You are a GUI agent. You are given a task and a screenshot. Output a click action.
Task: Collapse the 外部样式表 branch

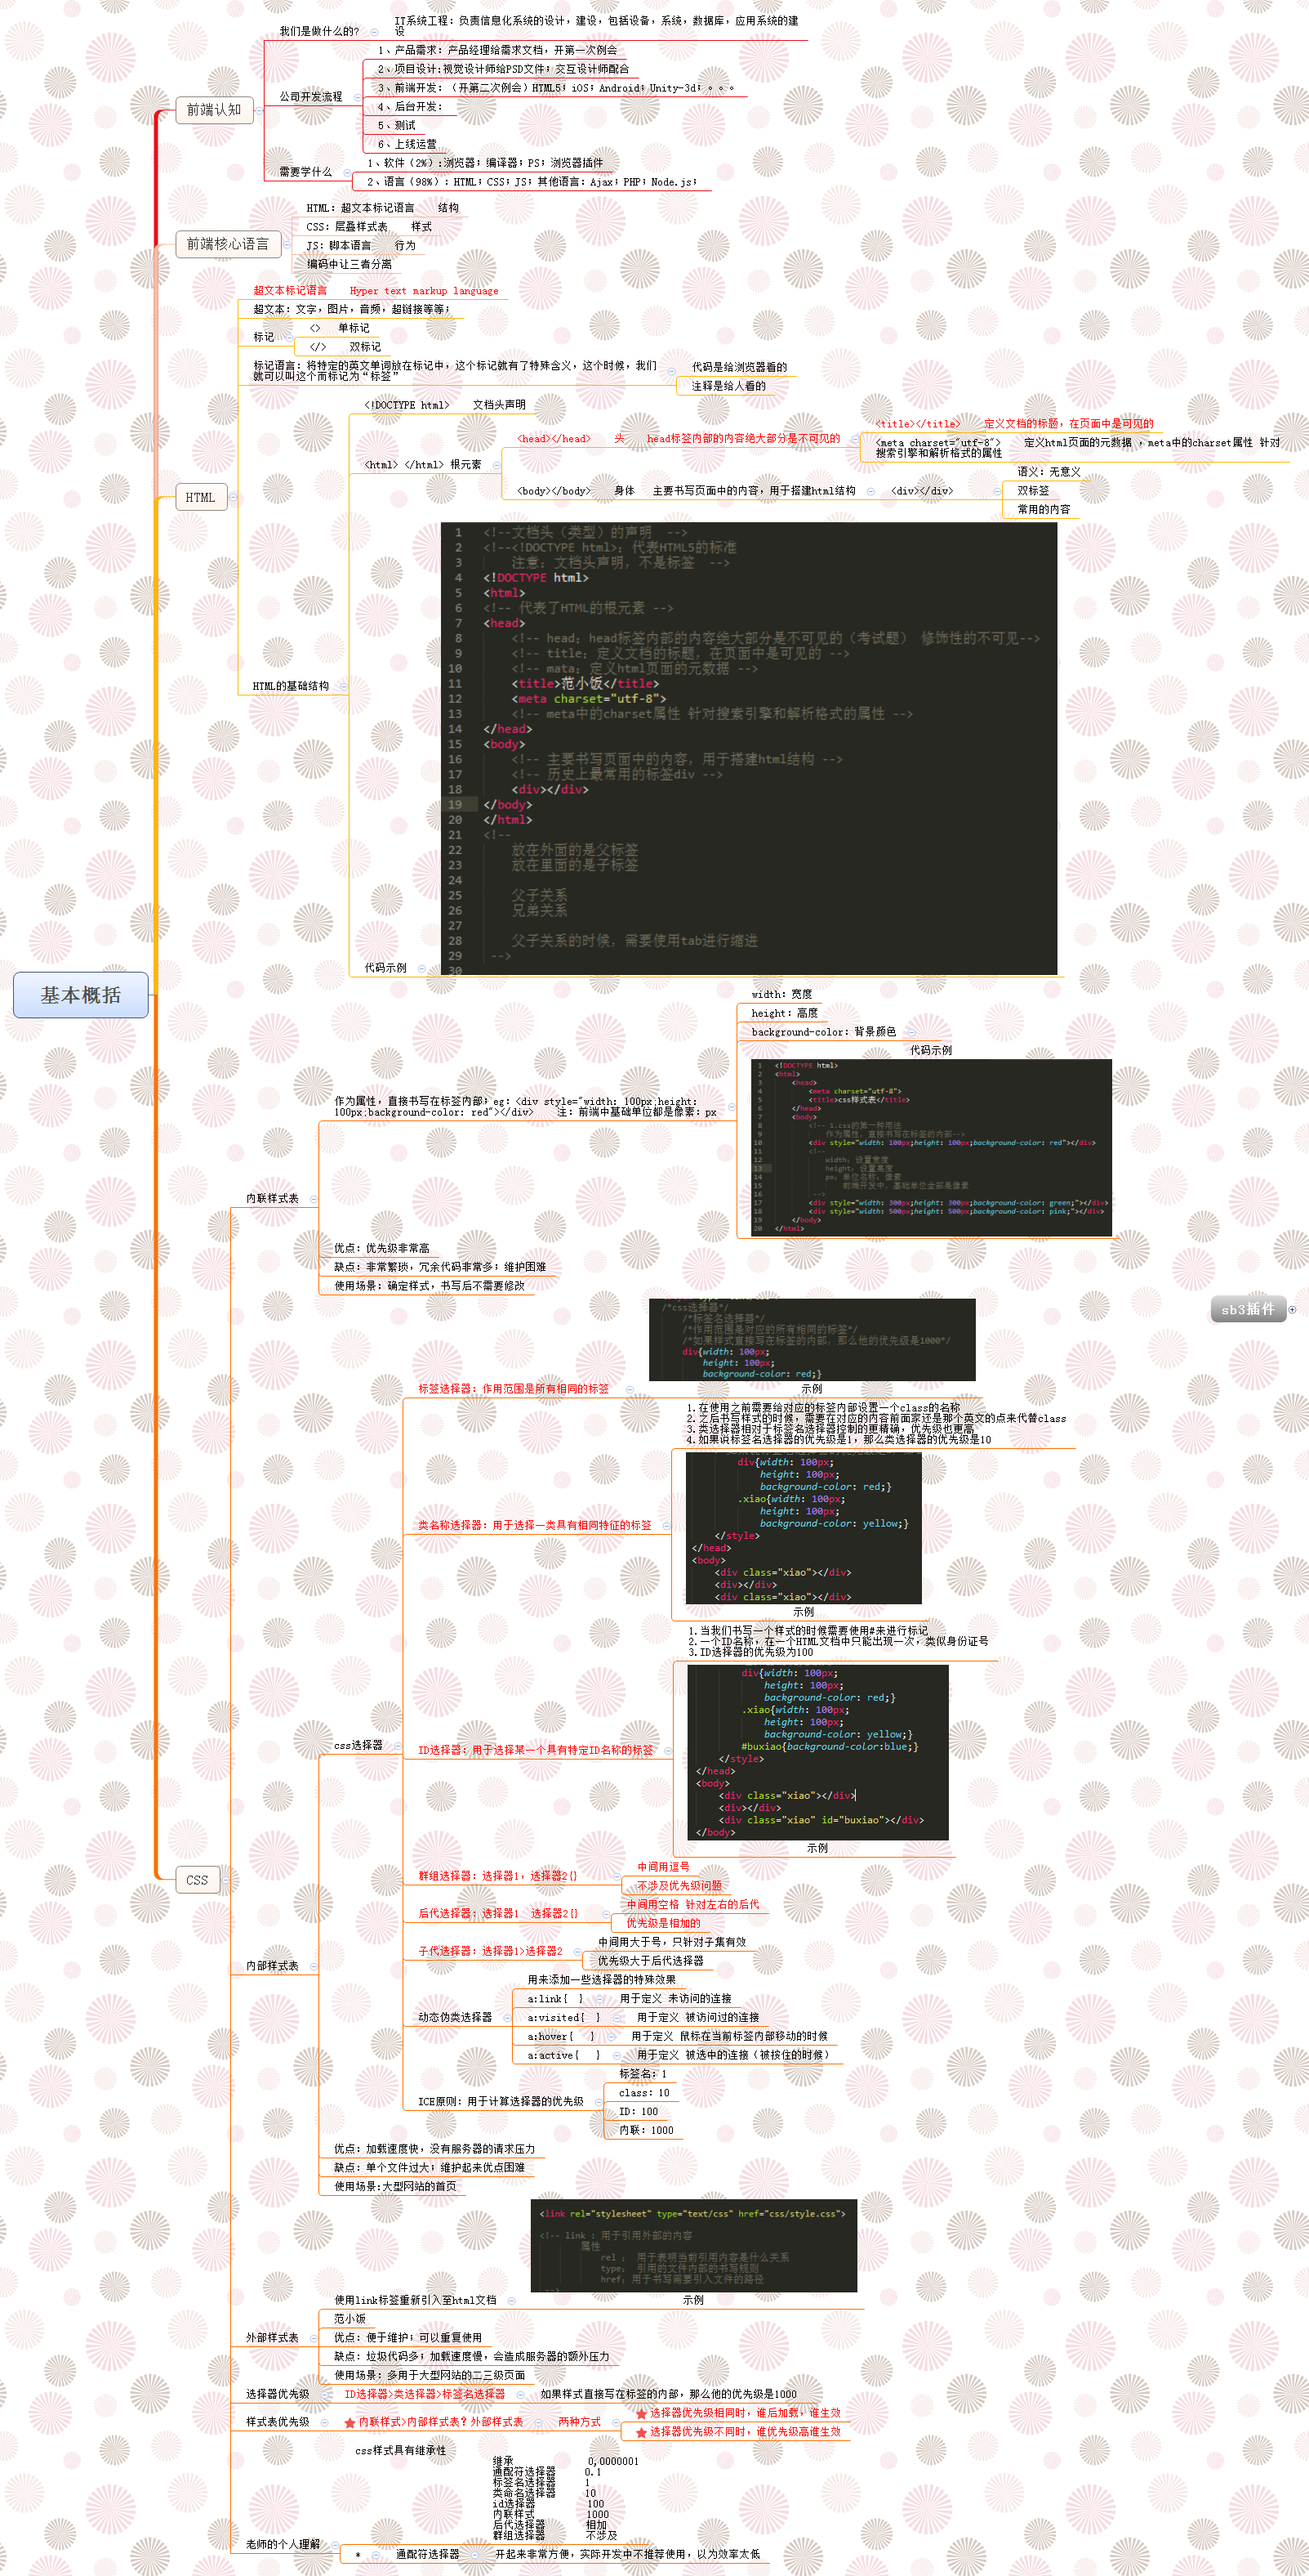pyautogui.click(x=313, y=2338)
